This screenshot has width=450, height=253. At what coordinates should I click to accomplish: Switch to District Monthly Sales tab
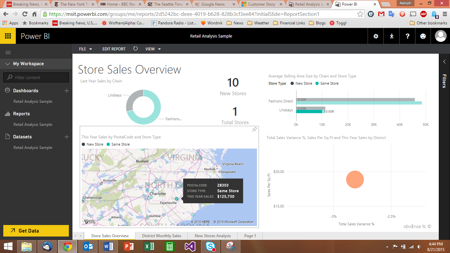[161, 236]
